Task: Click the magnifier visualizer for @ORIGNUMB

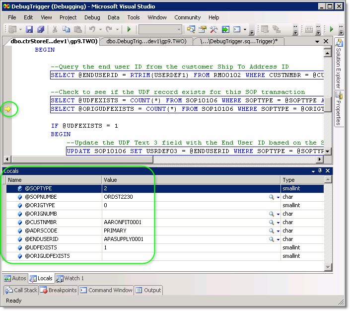Action: click(x=272, y=214)
